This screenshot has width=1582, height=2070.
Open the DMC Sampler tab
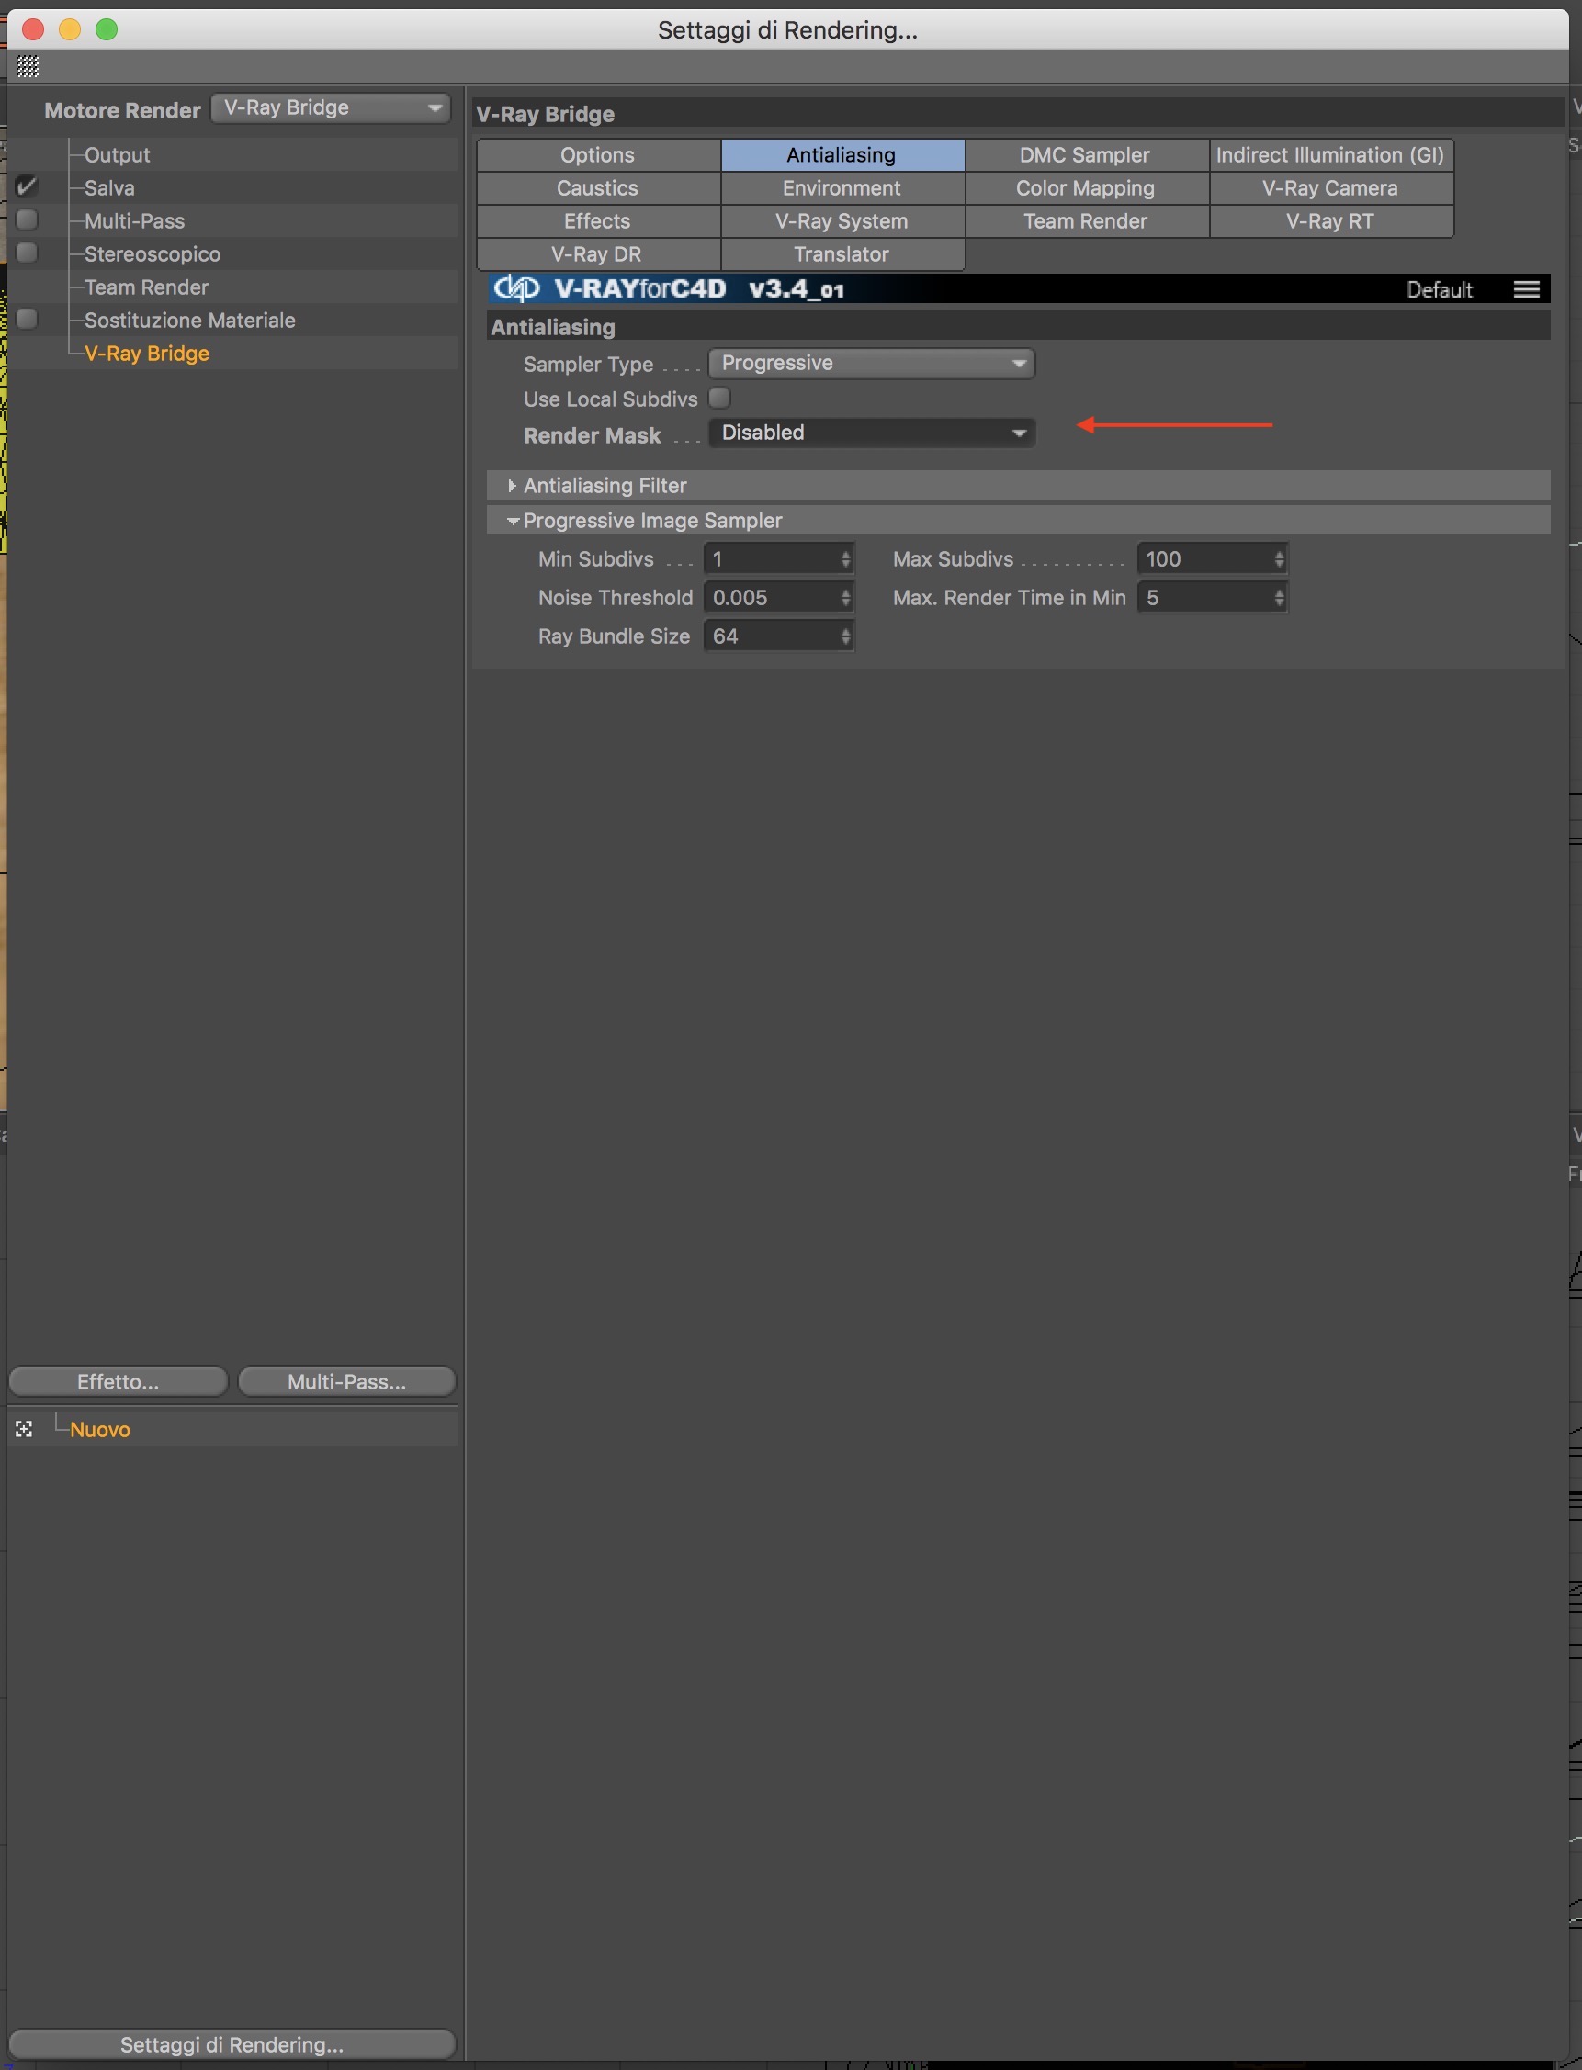point(1086,155)
